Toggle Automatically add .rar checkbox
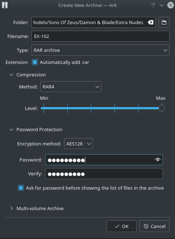This screenshot has width=175, height=239. (x=35, y=62)
